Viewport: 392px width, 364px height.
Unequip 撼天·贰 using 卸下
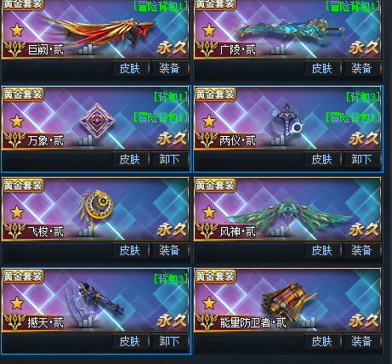pyautogui.click(x=169, y=341)
